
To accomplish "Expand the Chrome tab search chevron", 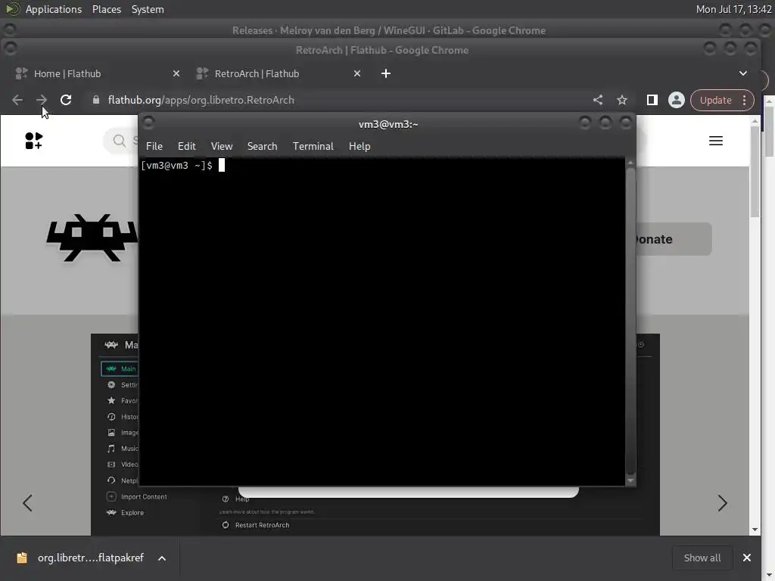I will tap(743, 73).
